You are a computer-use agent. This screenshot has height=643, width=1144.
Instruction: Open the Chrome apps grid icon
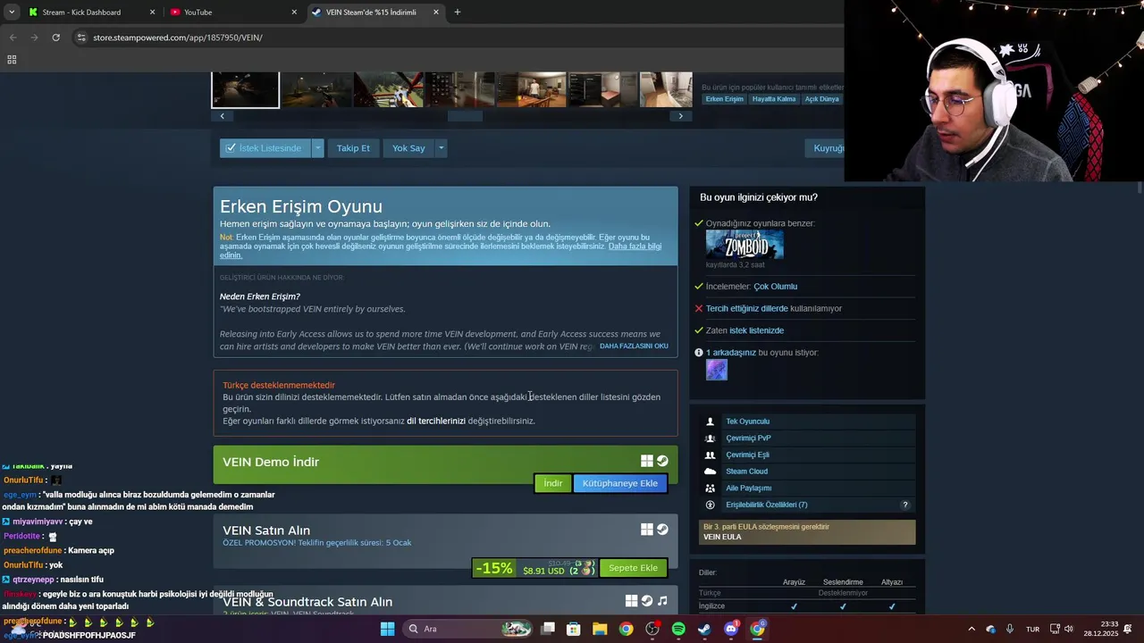(x=12, y=60)
